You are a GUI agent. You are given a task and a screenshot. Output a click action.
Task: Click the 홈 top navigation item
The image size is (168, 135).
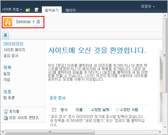pyautogui.click(x=5, y=35)
